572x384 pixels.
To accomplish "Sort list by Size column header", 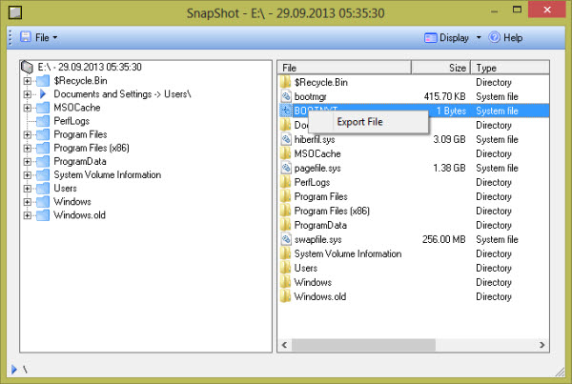I will click(x=440, y=68).
